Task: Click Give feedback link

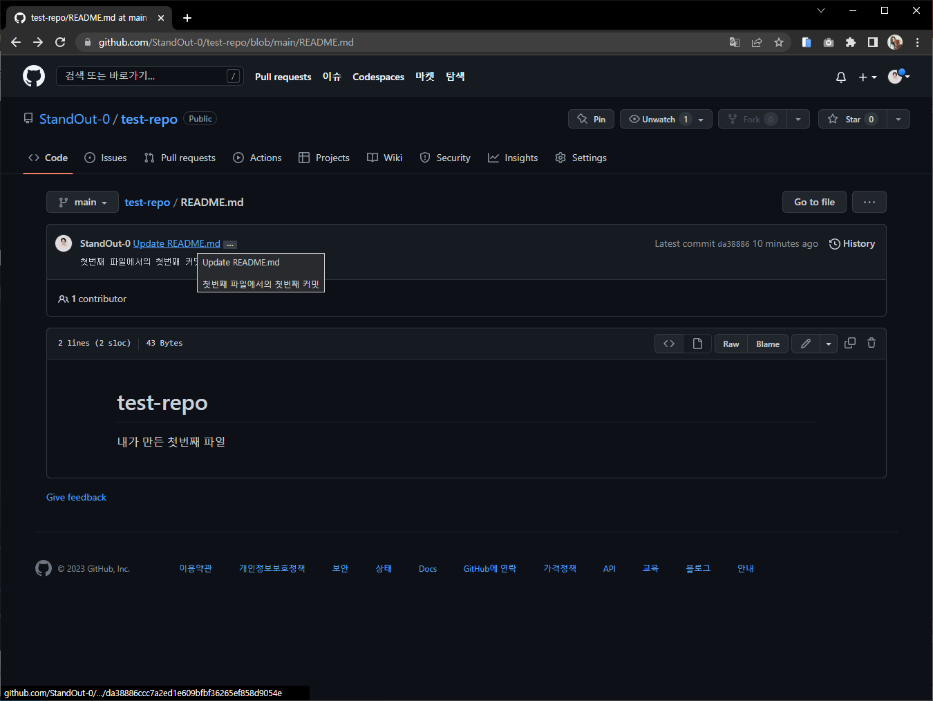Action: point(76,497)
